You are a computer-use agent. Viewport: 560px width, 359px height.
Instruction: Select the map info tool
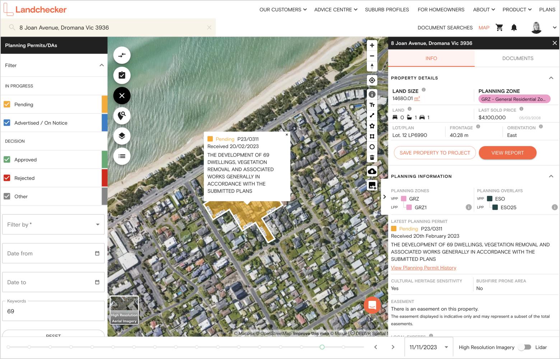coord(372,94)
